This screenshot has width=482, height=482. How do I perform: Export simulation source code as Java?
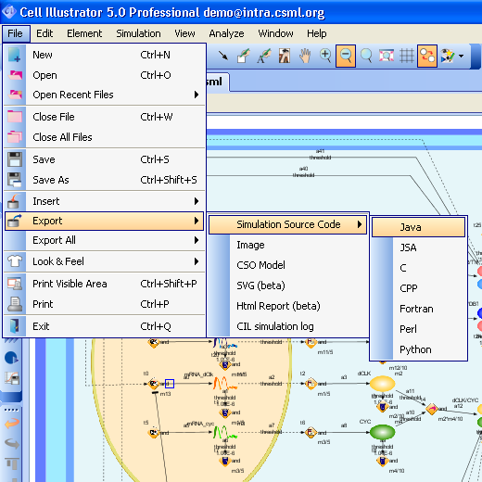click(x=418, y=227)
